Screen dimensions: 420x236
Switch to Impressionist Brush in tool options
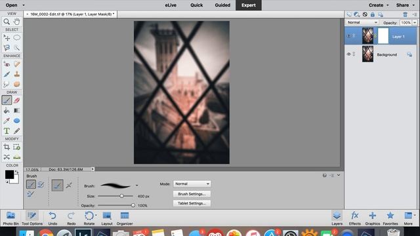point(41,184)
